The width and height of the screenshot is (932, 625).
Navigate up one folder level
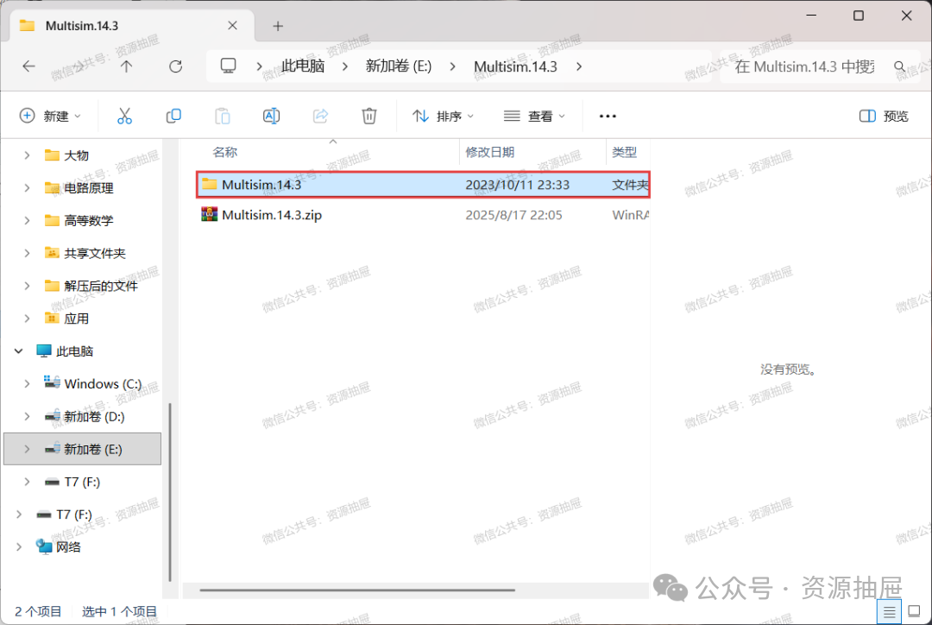pyautogui.click(x=126, y=66)
